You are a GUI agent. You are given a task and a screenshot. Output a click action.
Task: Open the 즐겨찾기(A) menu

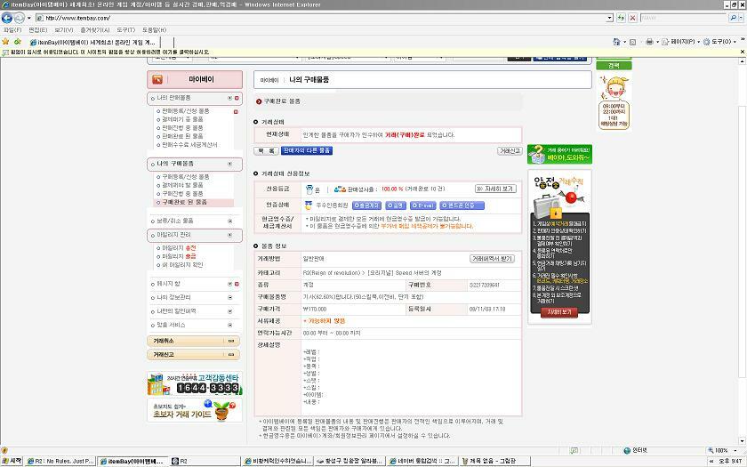pyautogui.click(x=95, y=29)
